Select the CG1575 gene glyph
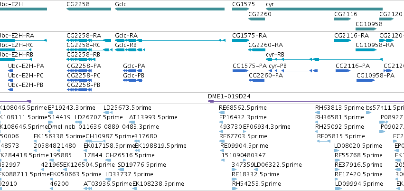Screen dimensions: 404x191 pos(240,9)
